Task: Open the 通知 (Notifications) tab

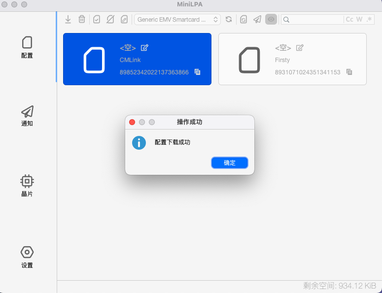Action: coord(27,116)
